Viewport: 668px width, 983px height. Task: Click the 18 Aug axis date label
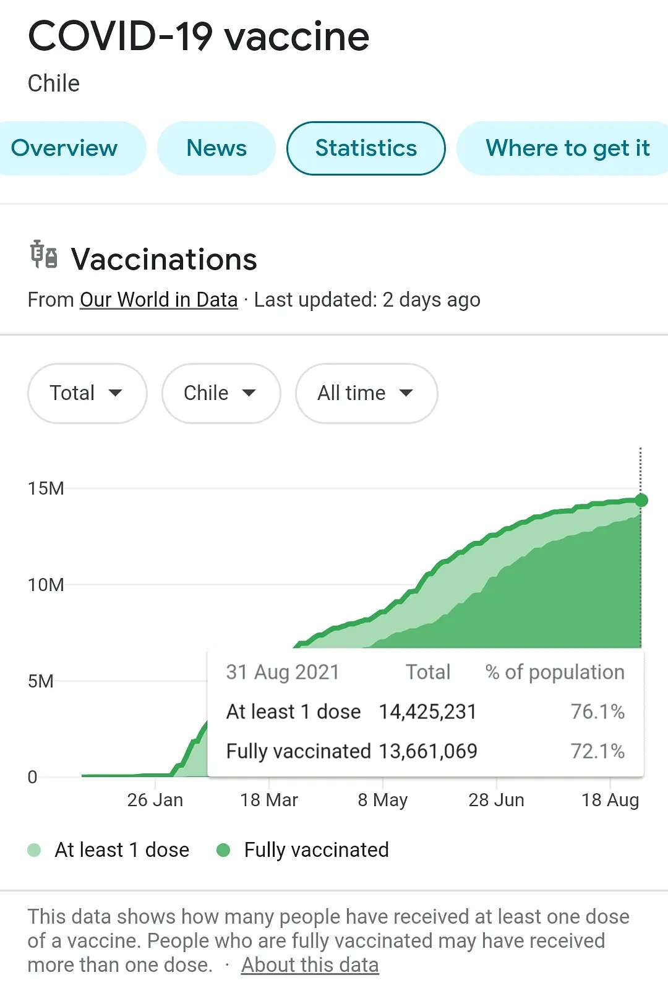[x=610, y=800]
